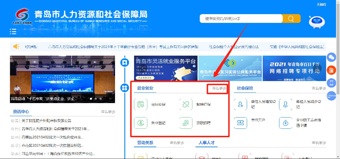Click the 无障碍 link at top right
The image size is (340, 159).
pos(321,5)
